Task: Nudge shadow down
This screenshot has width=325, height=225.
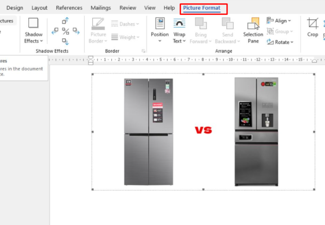Action: pos(65,42)
